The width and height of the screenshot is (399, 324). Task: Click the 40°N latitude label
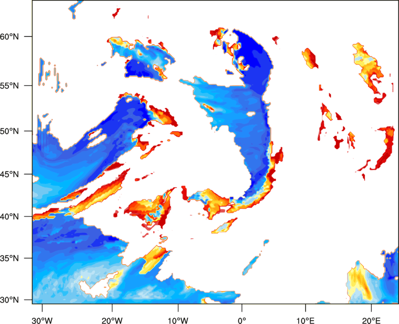coord(9,217)
